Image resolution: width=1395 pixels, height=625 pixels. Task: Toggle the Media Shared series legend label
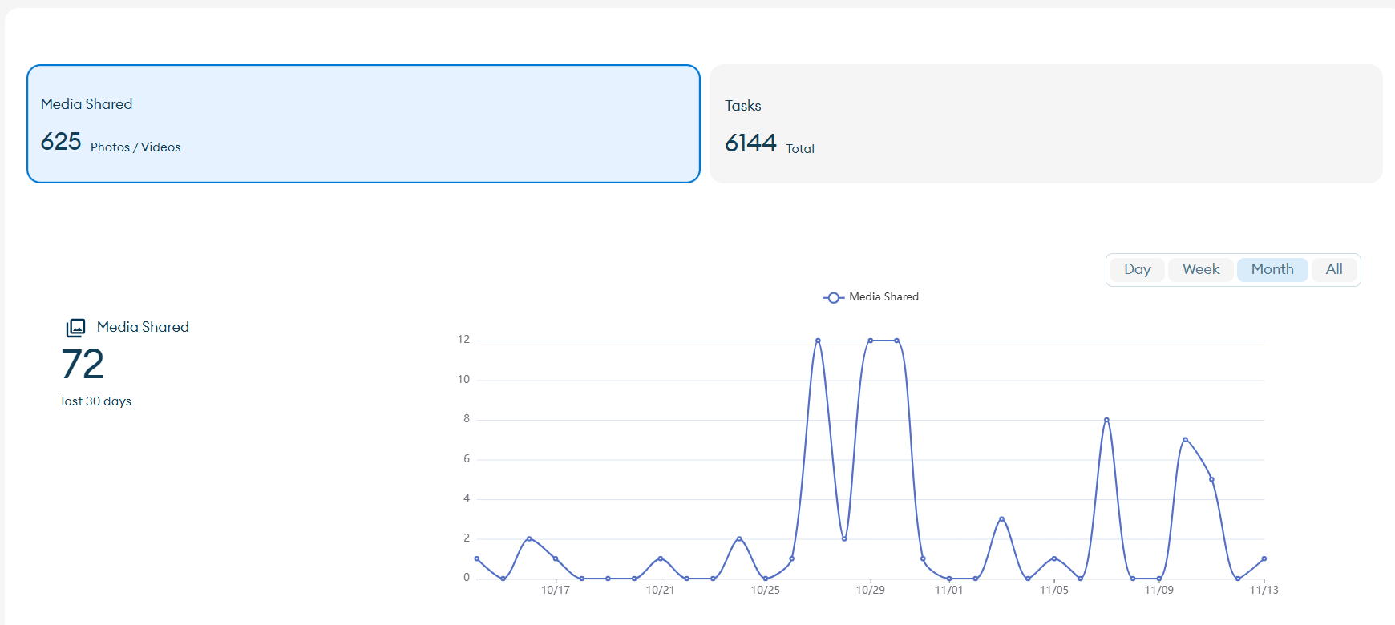883,297
